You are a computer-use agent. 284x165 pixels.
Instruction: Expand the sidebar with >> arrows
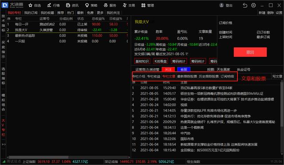pos(4,144)
